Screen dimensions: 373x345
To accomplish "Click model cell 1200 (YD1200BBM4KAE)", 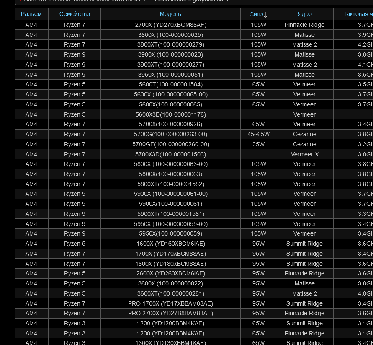I will 170,323.
